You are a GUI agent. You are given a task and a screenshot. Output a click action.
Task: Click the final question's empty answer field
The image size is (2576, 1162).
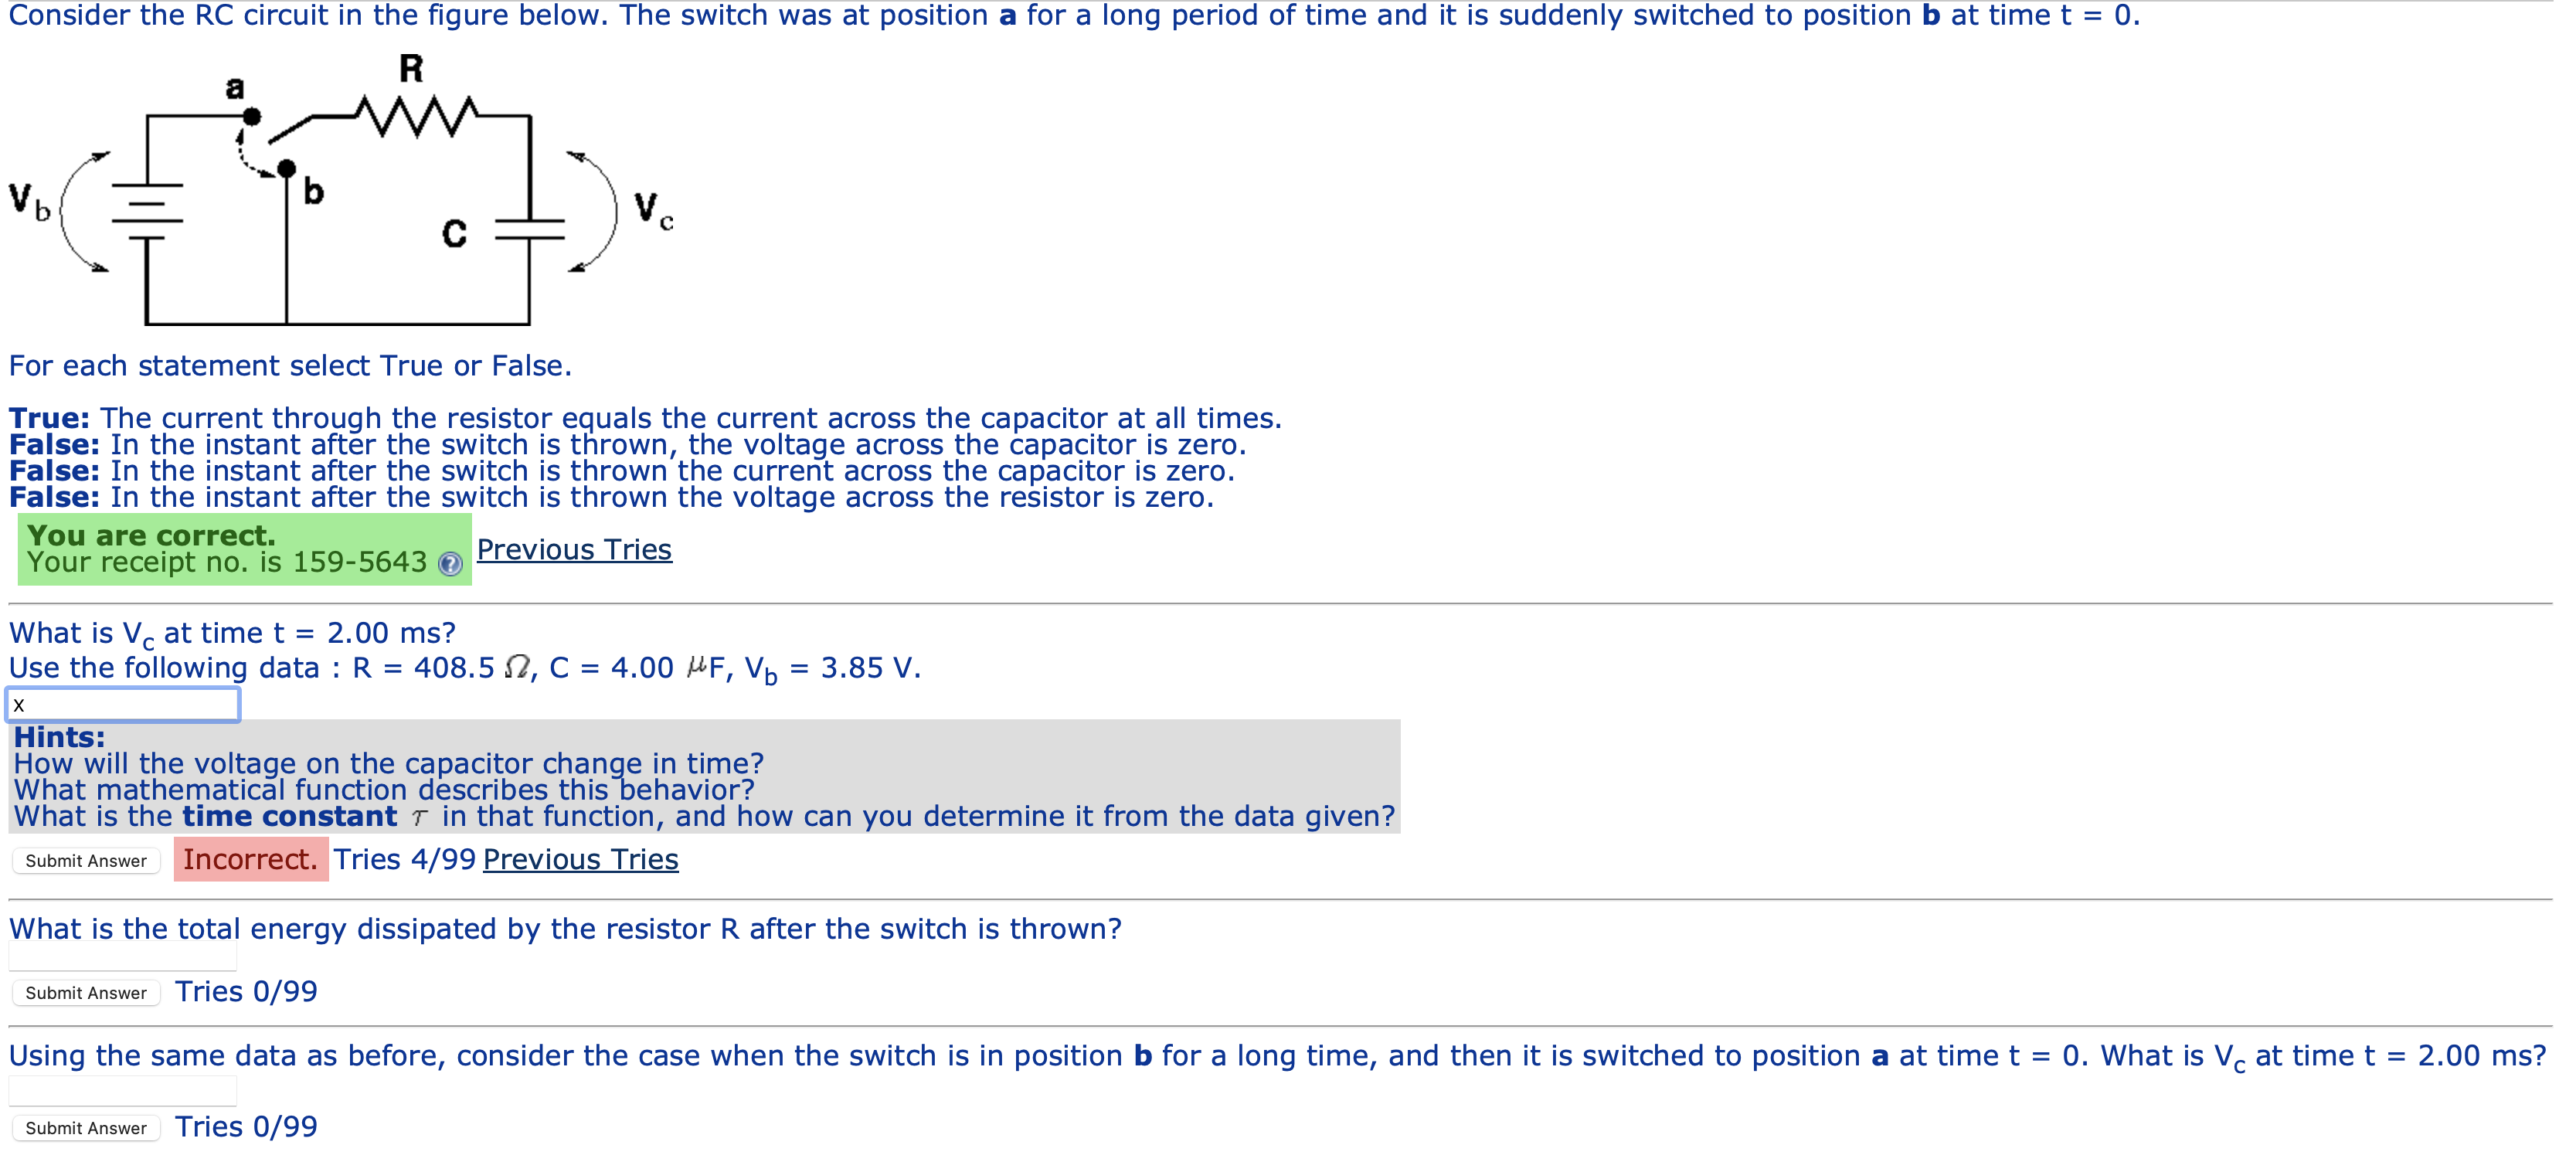tap(120, 1089)
